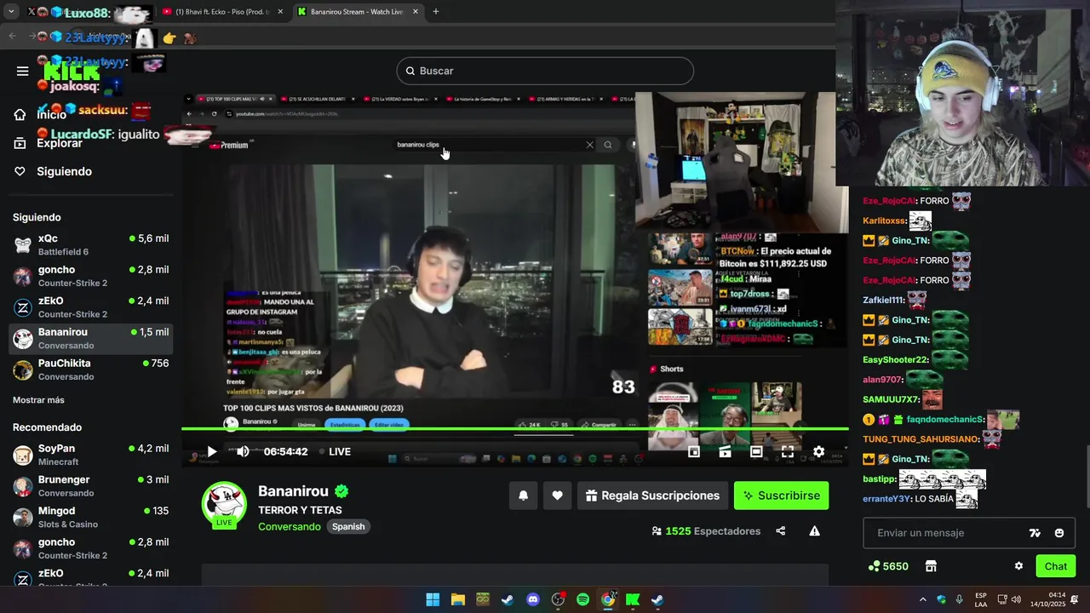Open SoyPan recommended channel

91,455
